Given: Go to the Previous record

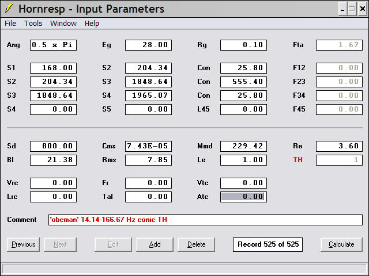Looking at the screenshot, I should [23, 244].
